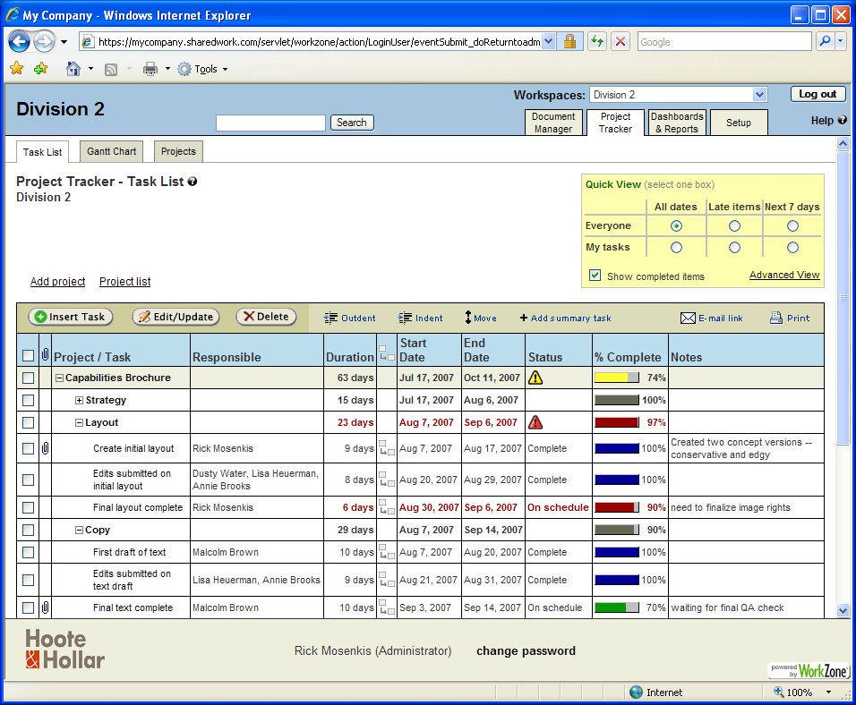Click the red warning icon on Layout row
The width and height of the screenshot is (856, 705).
click(535, 422)
